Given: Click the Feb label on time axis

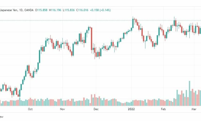Looking at the screenshot, I should pyautogui.click(x=163, y=109).
